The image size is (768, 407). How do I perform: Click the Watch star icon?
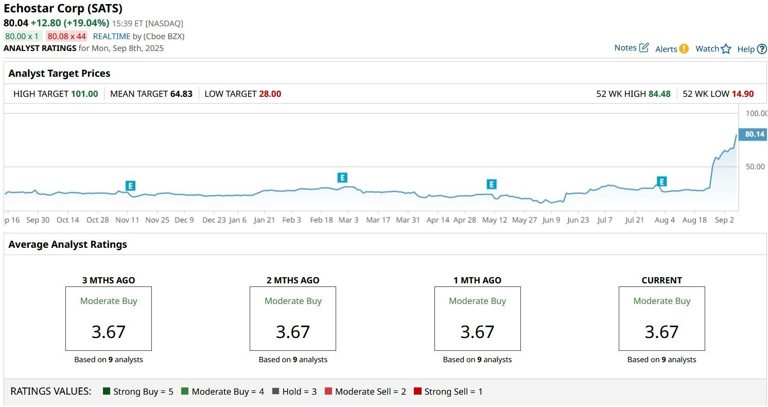pos(726,49)
